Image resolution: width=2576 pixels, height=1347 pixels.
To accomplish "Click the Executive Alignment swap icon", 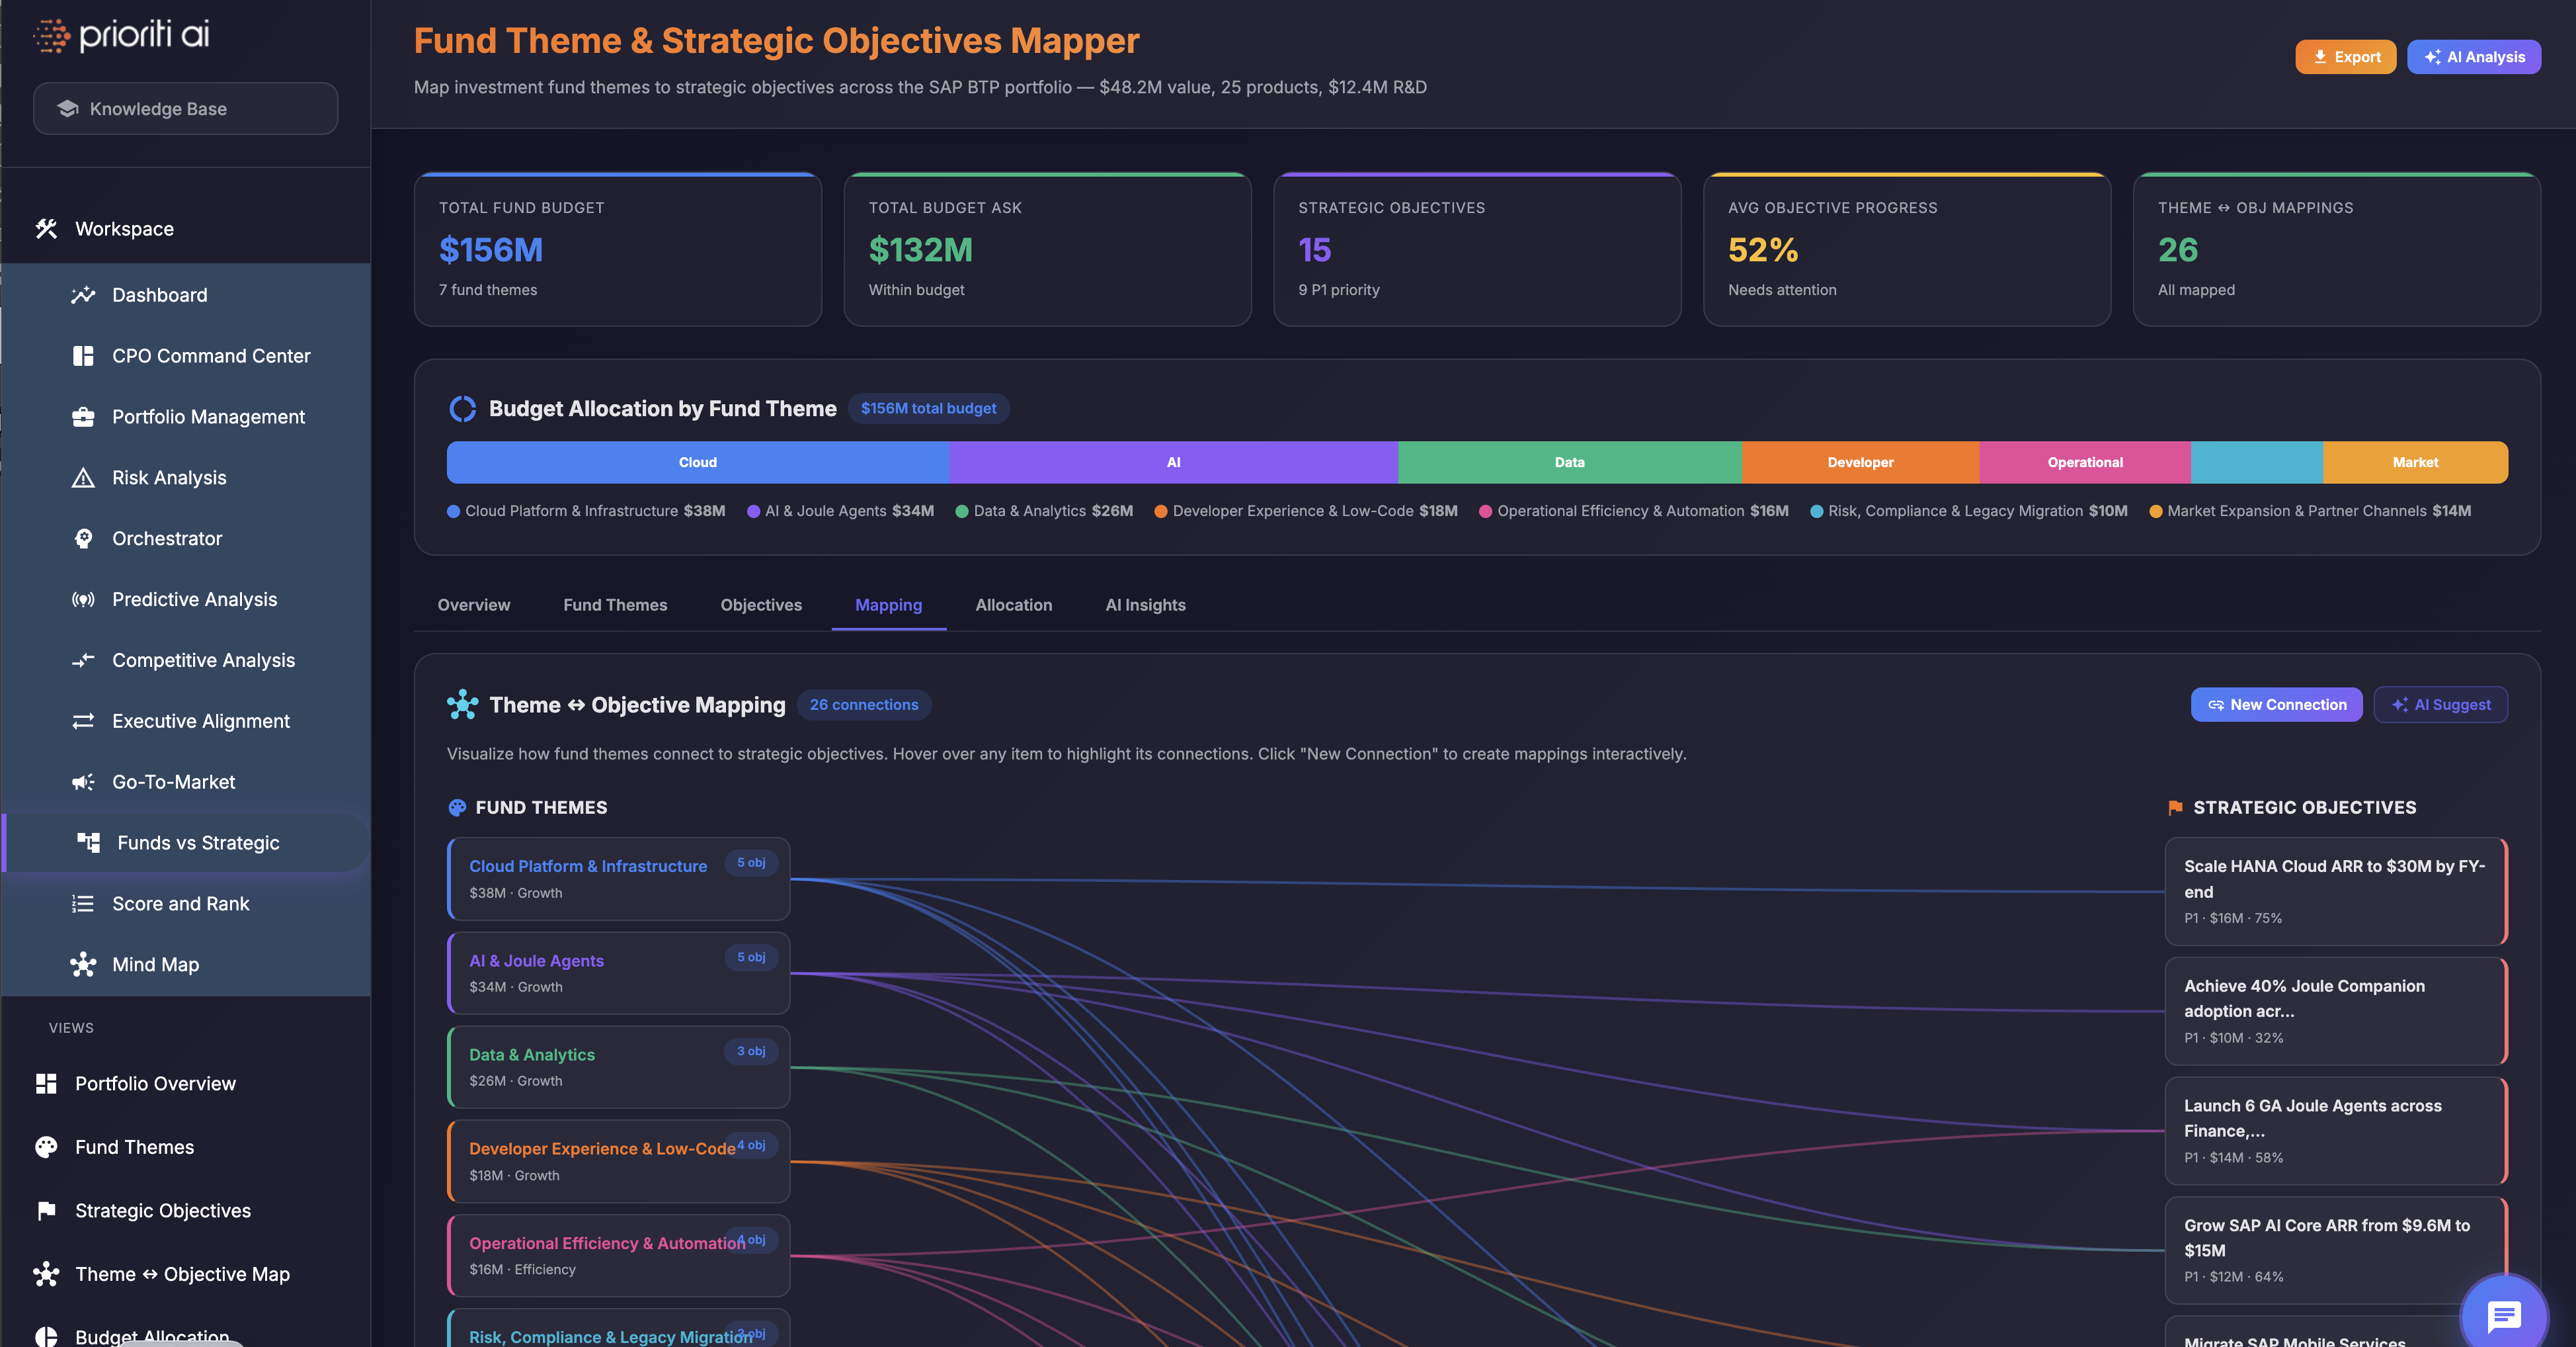I will pyautogui.click(x=83, y=722).
